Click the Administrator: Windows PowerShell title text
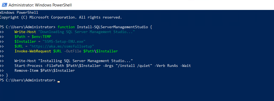 pyautogui.click(x=40, y=5)
